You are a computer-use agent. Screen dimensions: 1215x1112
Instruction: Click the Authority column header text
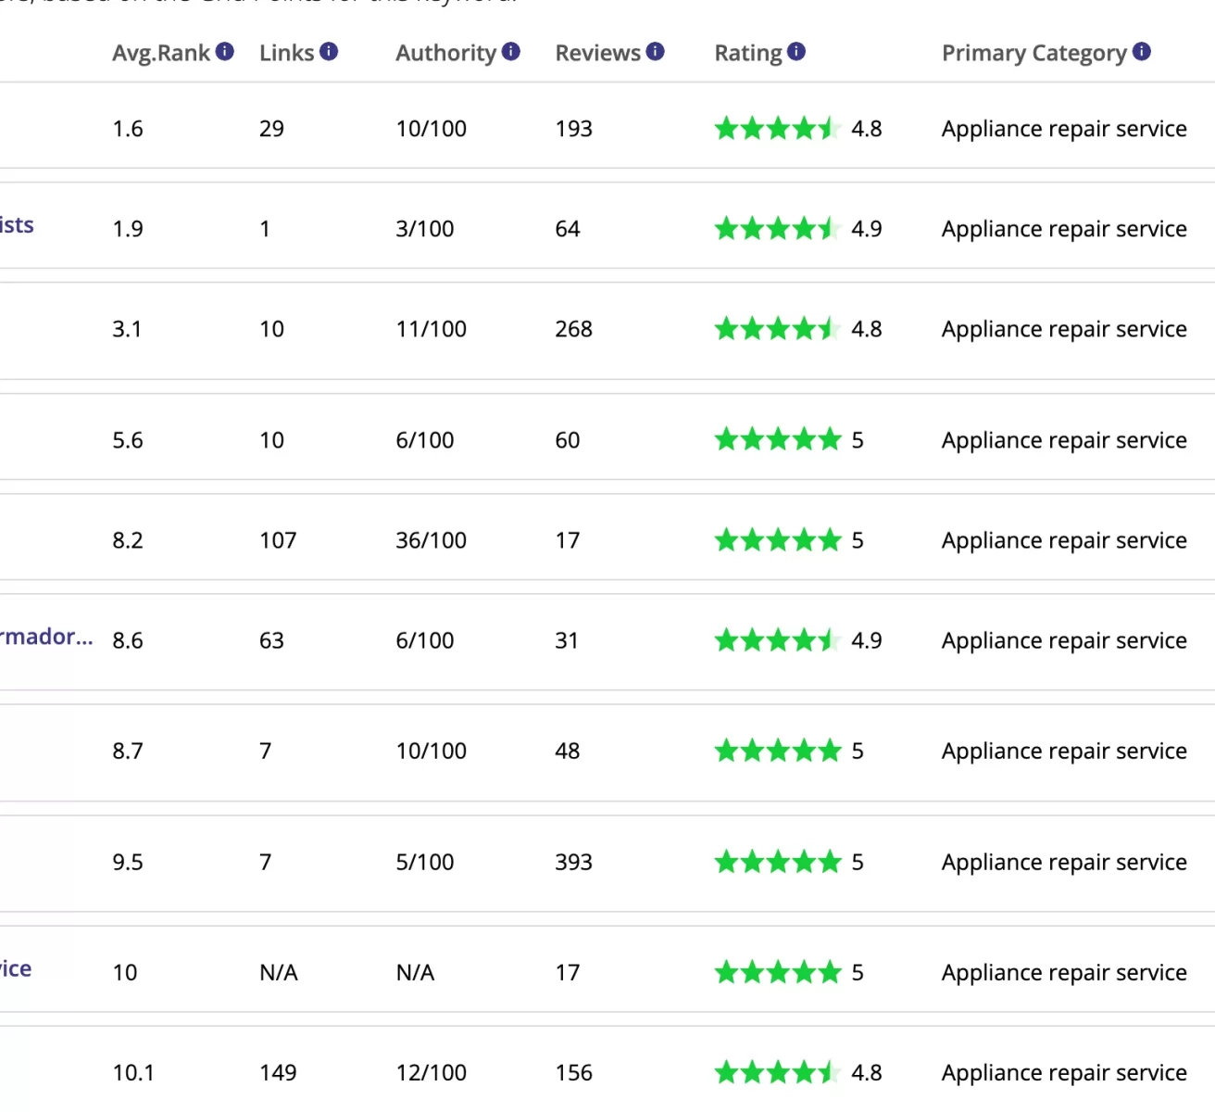[445, 53]
